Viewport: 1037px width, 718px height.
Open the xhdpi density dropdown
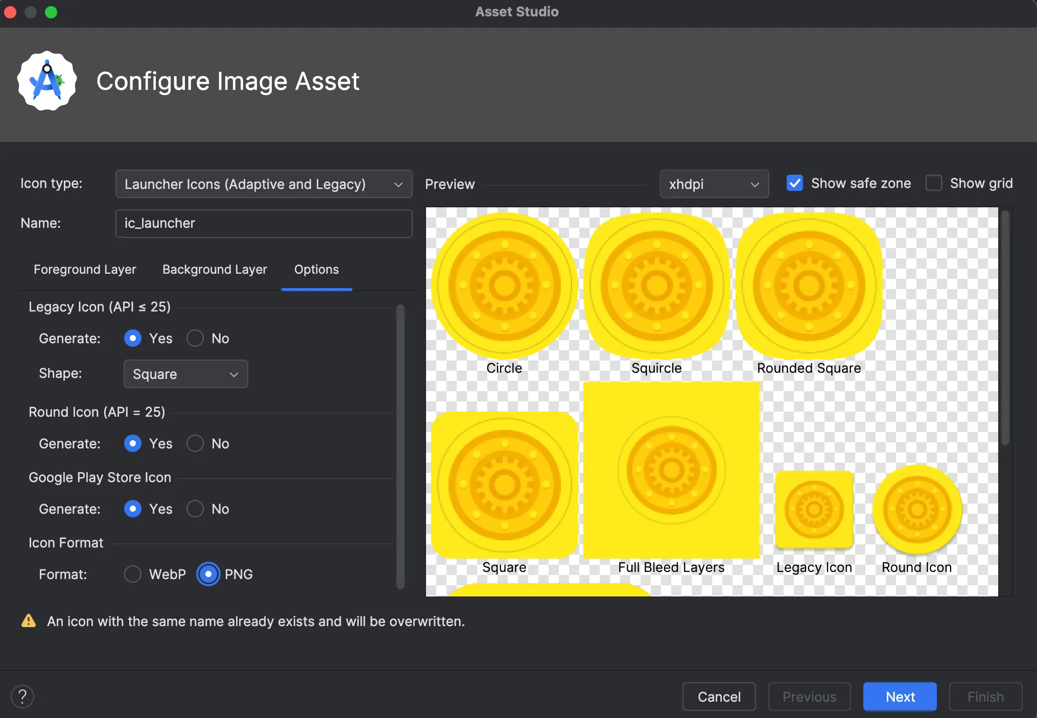click(x=714, y=184)
